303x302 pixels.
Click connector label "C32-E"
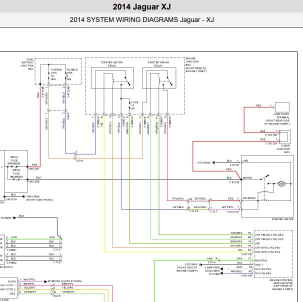tap(56, 296)
